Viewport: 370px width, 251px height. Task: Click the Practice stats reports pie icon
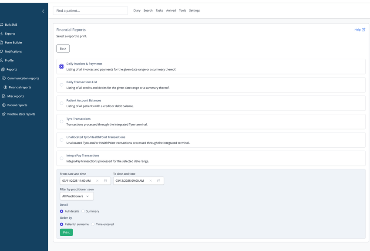(4, 114)
